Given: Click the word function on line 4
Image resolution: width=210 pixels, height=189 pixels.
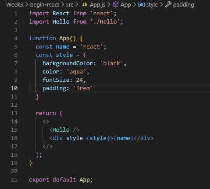Looking at the screenshot, I should pos(43,38).
